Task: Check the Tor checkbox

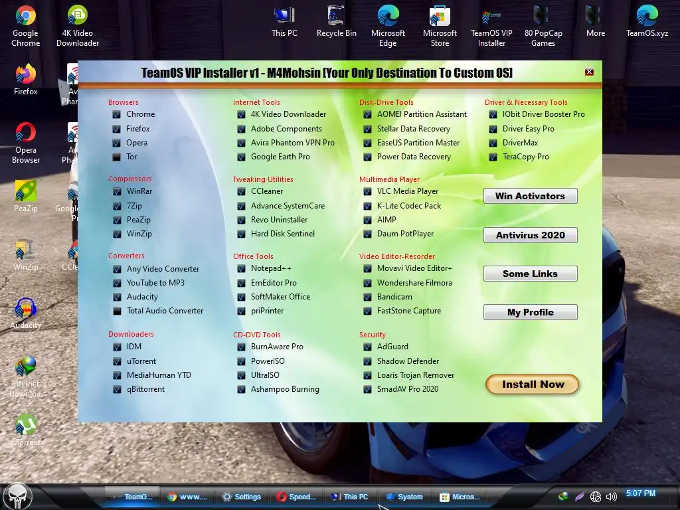Action: [x=116, y=157]
